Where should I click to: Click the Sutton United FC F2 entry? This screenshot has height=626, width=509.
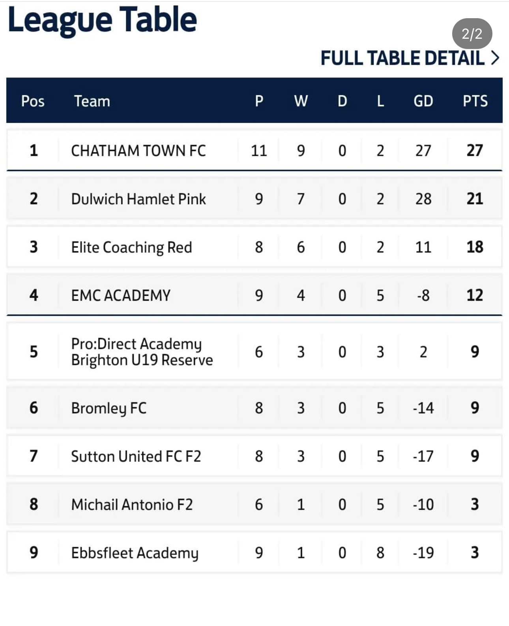coord(136,456)
